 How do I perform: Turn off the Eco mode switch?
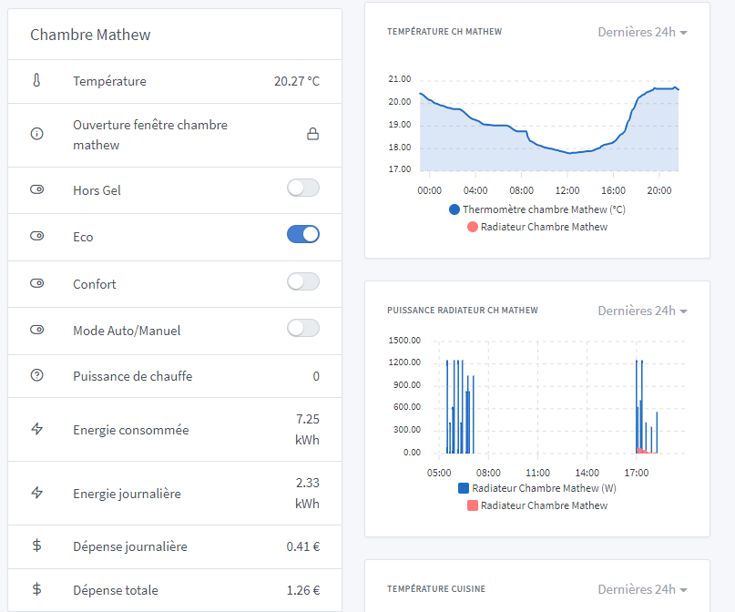click(x=302, y=235)
